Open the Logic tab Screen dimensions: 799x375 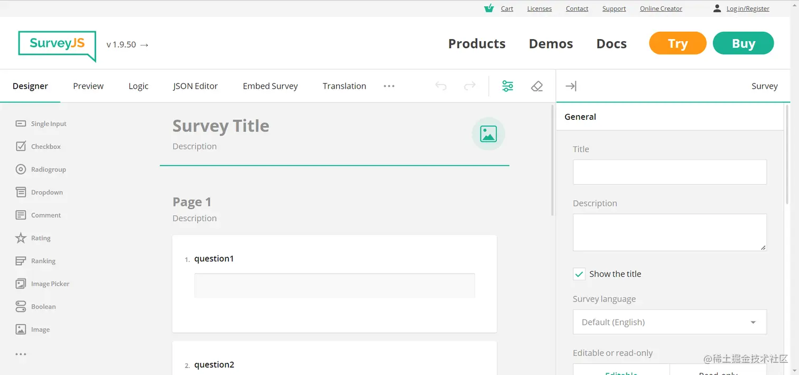pyautogui.click(x=138, y=86)
